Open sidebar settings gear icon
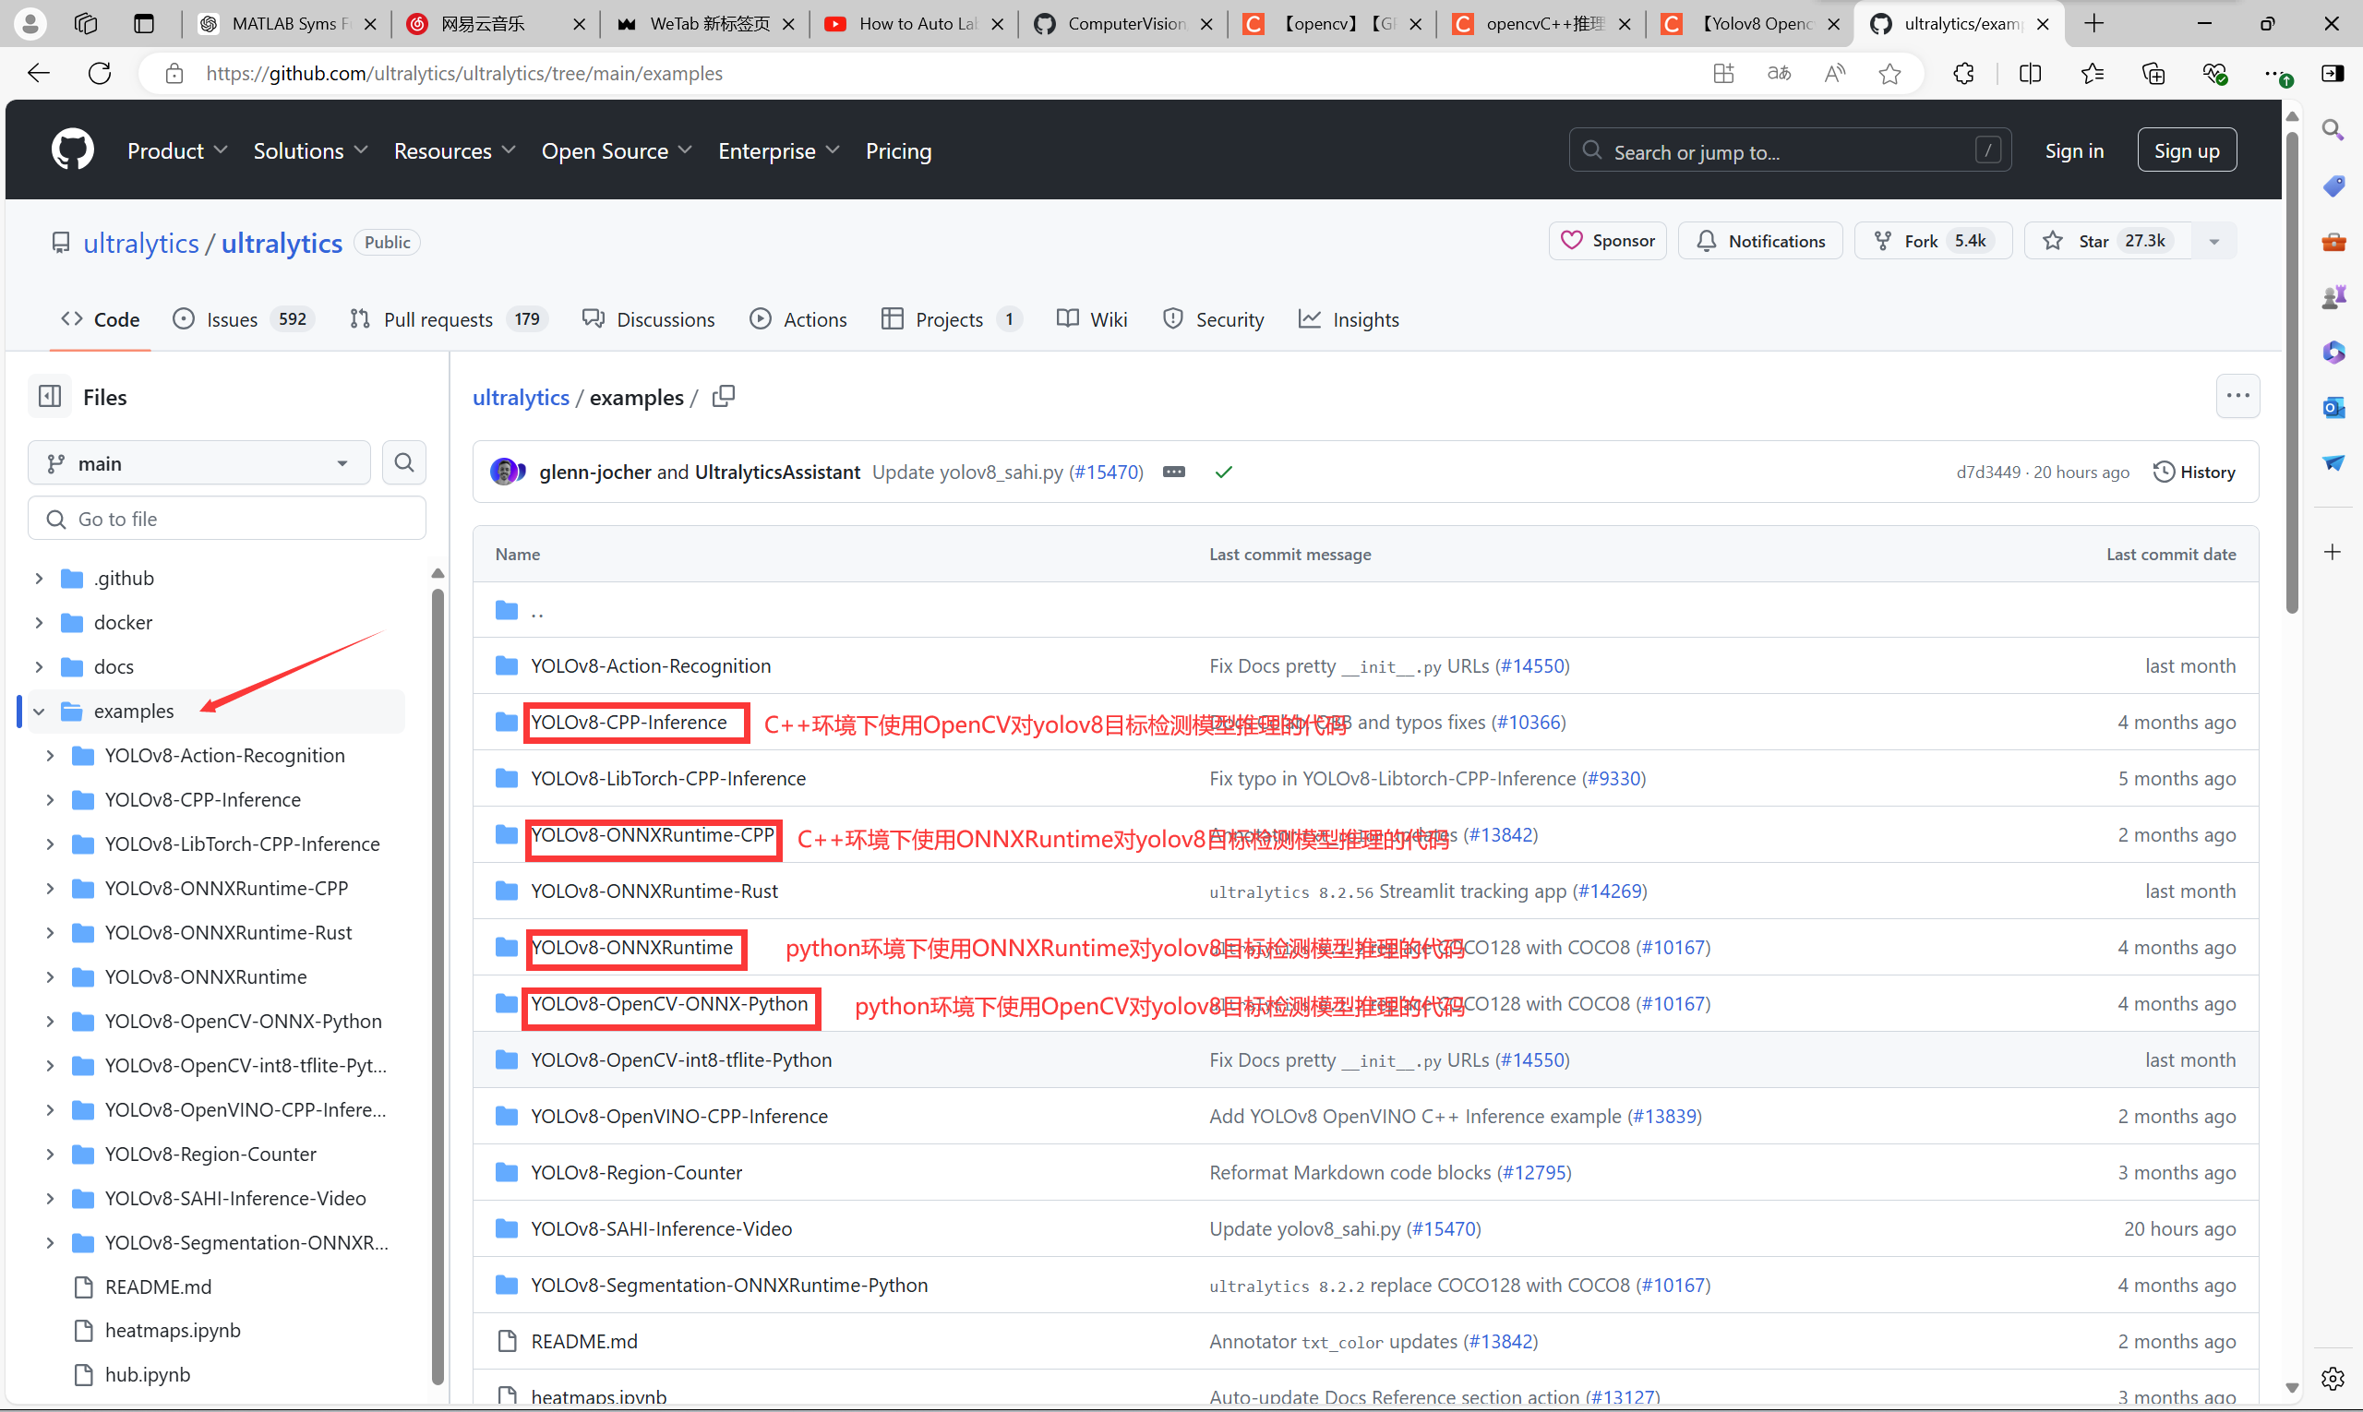The height and width of the screenshot is (1412, 2363). pyautogui.click(x=2333, y=1378)
